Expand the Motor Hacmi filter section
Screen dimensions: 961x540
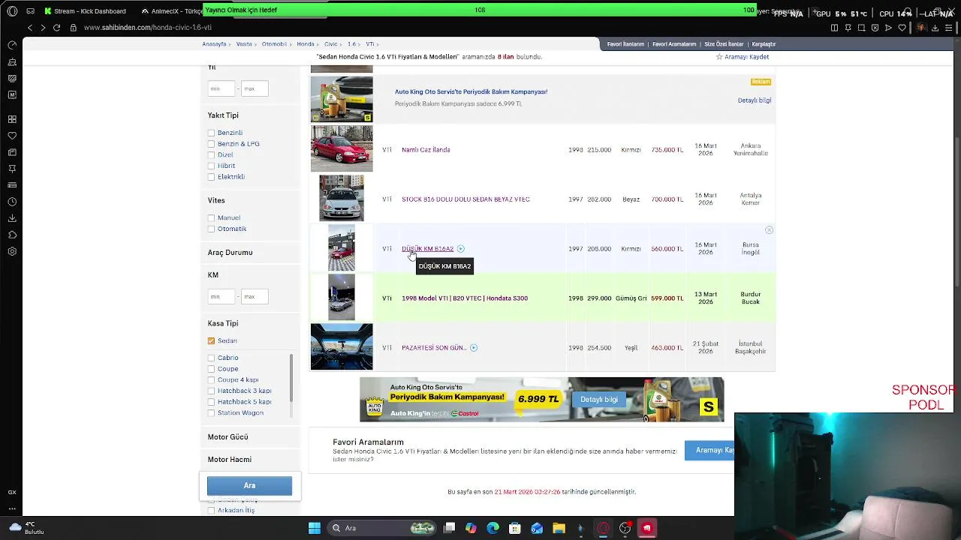tap(229, 460)
